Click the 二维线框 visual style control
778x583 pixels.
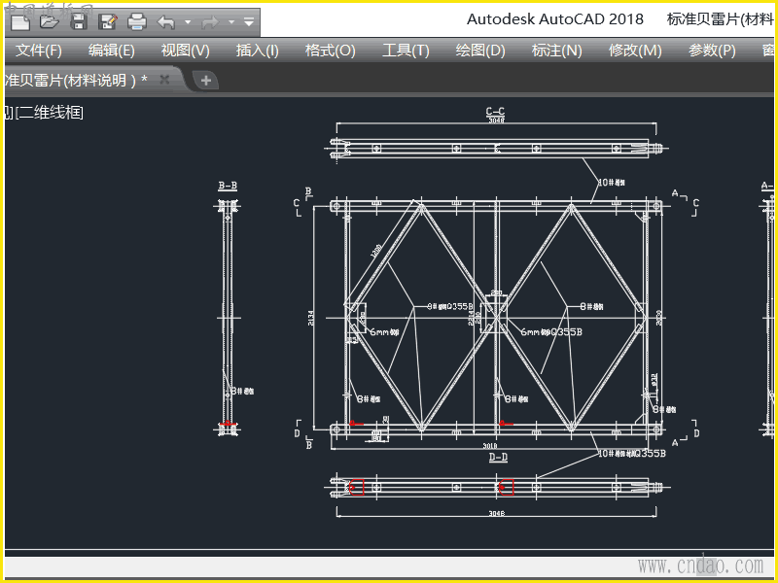coord(50,113)
